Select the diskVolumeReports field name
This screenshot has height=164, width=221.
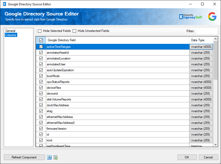(x=59, y=99)
